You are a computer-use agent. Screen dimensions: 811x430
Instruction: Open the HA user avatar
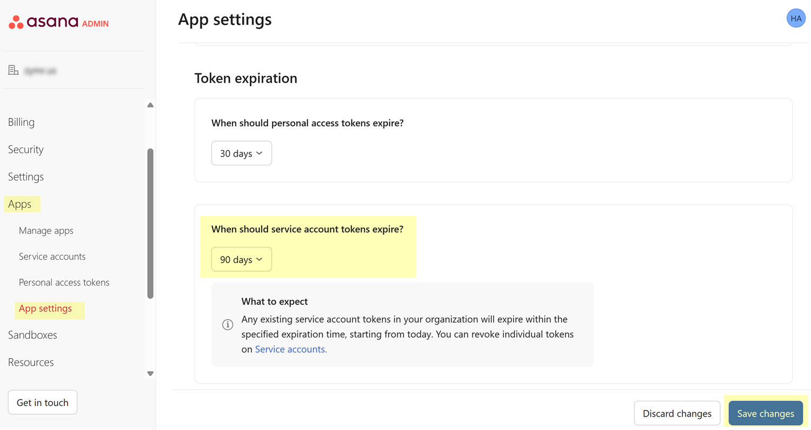coord(795,18)
